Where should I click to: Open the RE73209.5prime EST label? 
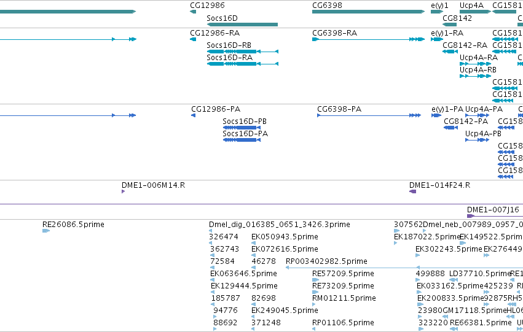coord(343,286)
